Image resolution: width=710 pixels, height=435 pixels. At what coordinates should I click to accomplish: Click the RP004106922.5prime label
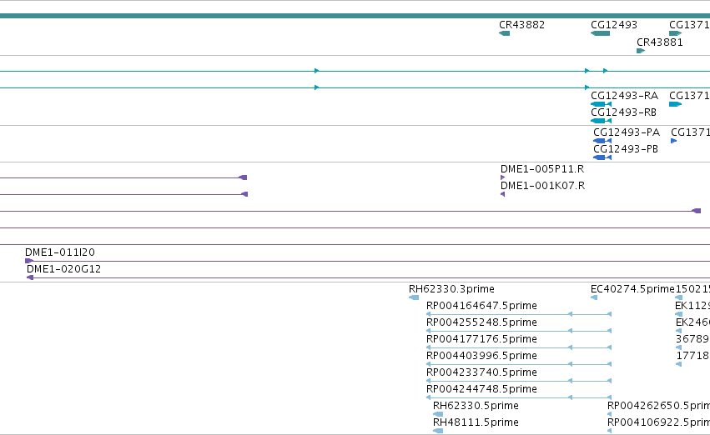tap(658, 422)
